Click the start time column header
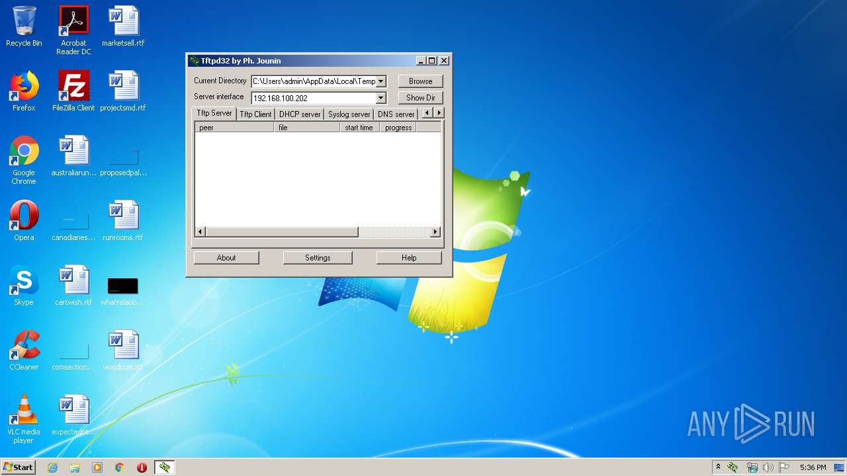The width and height of the screenshot is (847, 476). click(x=360, y=128)
